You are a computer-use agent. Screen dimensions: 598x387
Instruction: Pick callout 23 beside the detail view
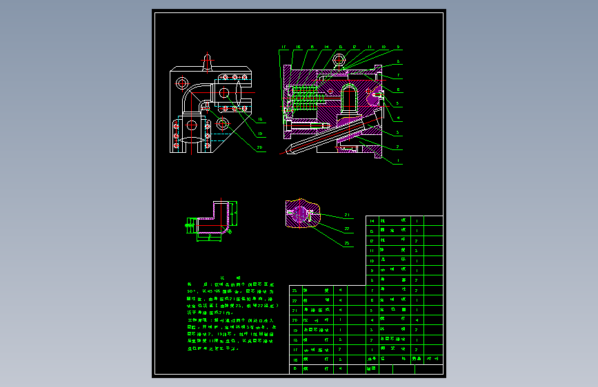(x=347, y=243)
